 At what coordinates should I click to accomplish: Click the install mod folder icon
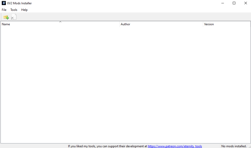pyautogui.click(x=6, y=17)
